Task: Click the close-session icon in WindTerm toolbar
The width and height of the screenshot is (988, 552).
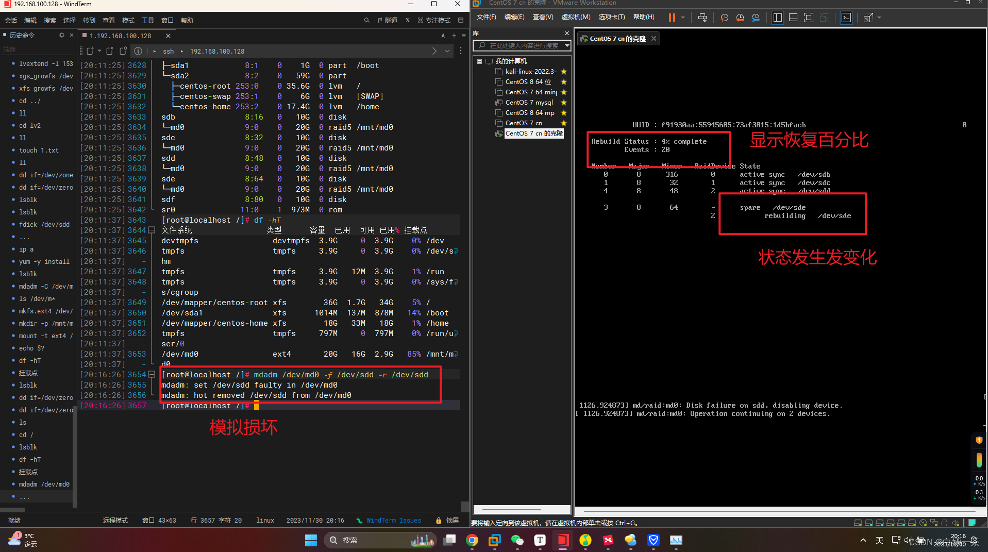Action: [110, 51]
